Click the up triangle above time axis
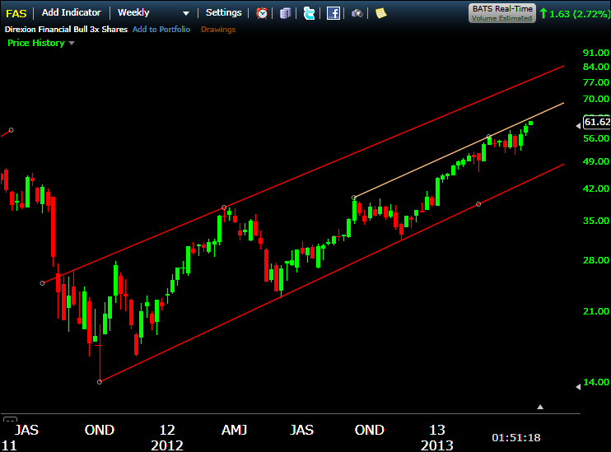The height and width of the screenshot is (452, 611). 540,407
